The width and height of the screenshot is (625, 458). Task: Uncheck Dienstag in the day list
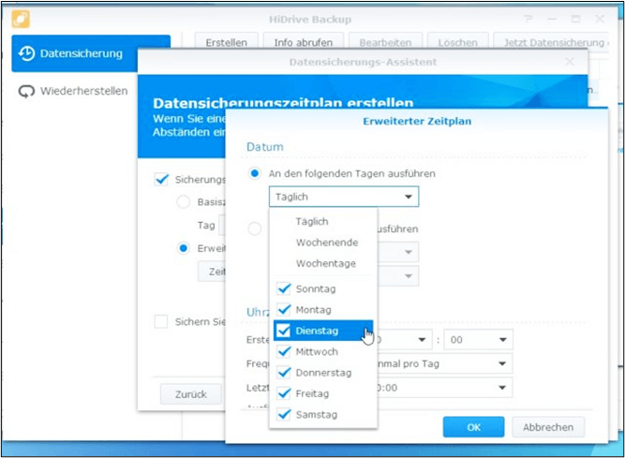[284, 331]
